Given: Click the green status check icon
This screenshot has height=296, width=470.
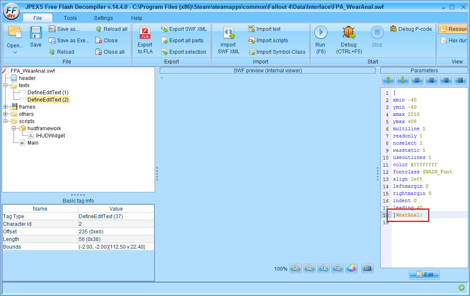Looking at the screenshot, I should coord(462,288).
